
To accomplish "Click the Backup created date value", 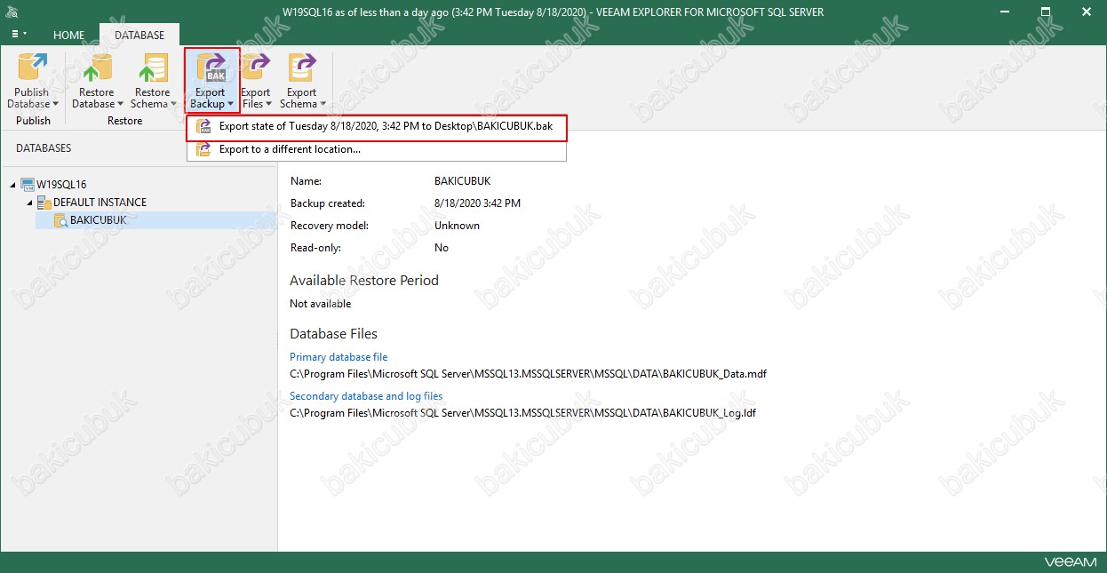I will [477, 203].
